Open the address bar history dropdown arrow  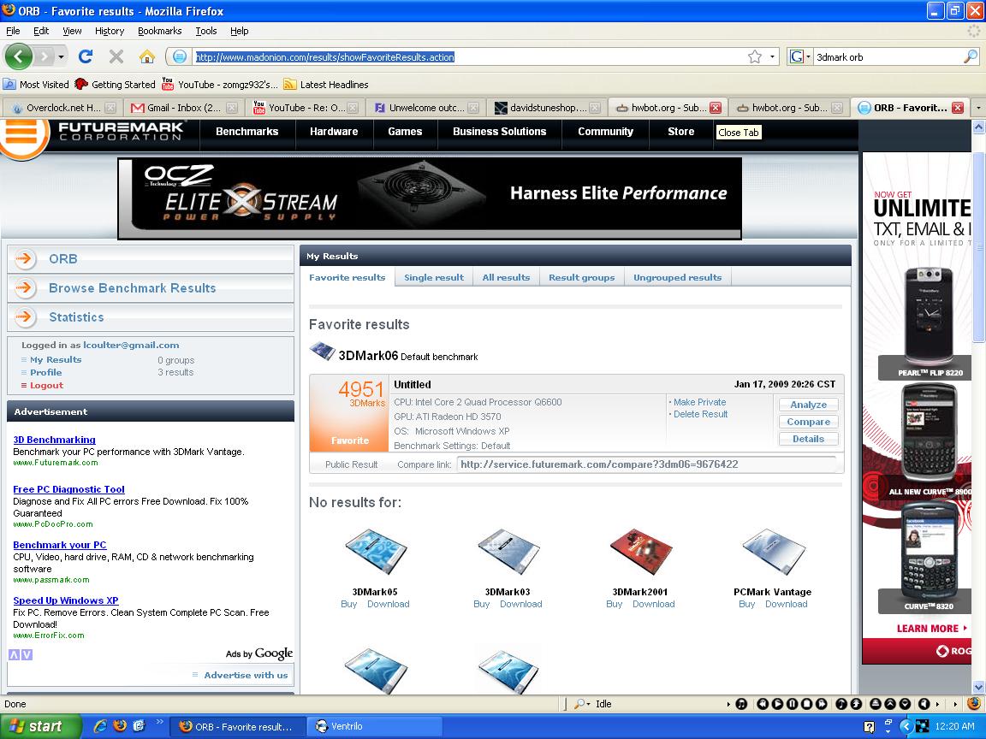(x=772, y=57)
